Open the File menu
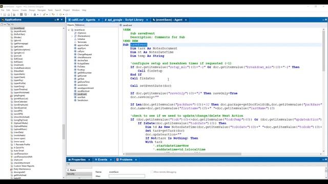328x184 pixels. 3,10
